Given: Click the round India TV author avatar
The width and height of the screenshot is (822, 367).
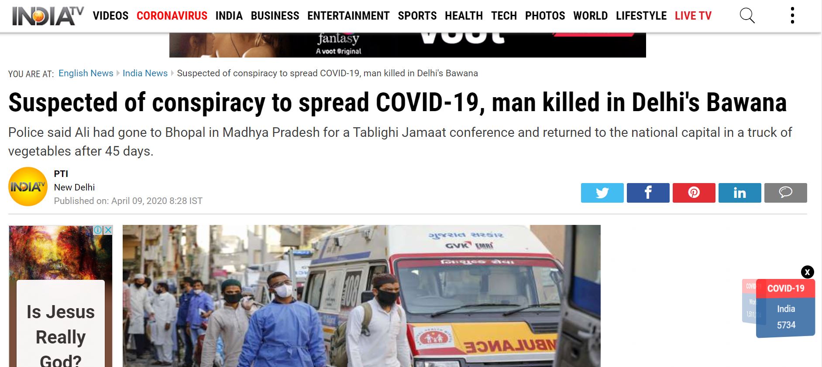Looking at the screenshot, I should click(28, 187).
